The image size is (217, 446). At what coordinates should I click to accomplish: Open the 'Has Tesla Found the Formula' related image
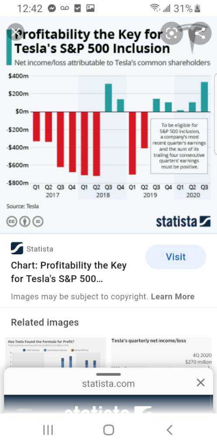(56, 353)
